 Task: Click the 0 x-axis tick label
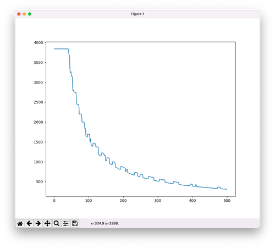click(54, 201)
